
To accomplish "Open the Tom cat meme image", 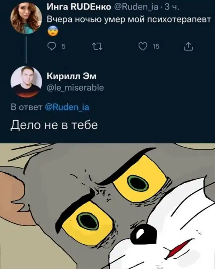I will point(107,206).
